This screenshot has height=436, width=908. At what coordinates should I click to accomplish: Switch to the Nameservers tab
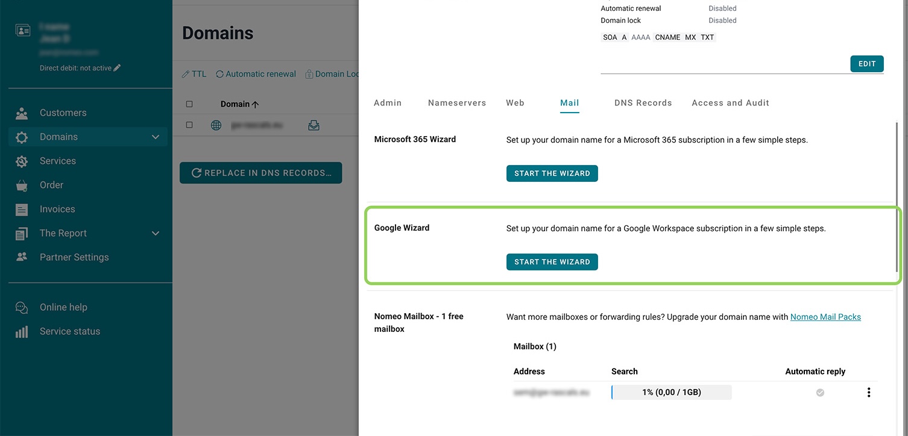tap(457, 103)
